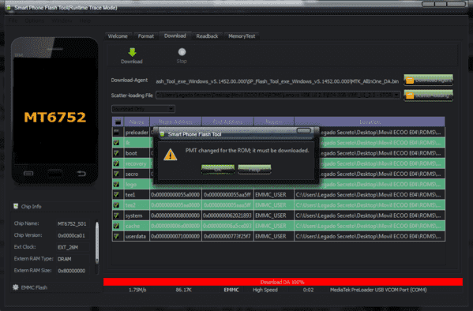
Task: Click the EMMC Flash gear icon
Action: 15,287
